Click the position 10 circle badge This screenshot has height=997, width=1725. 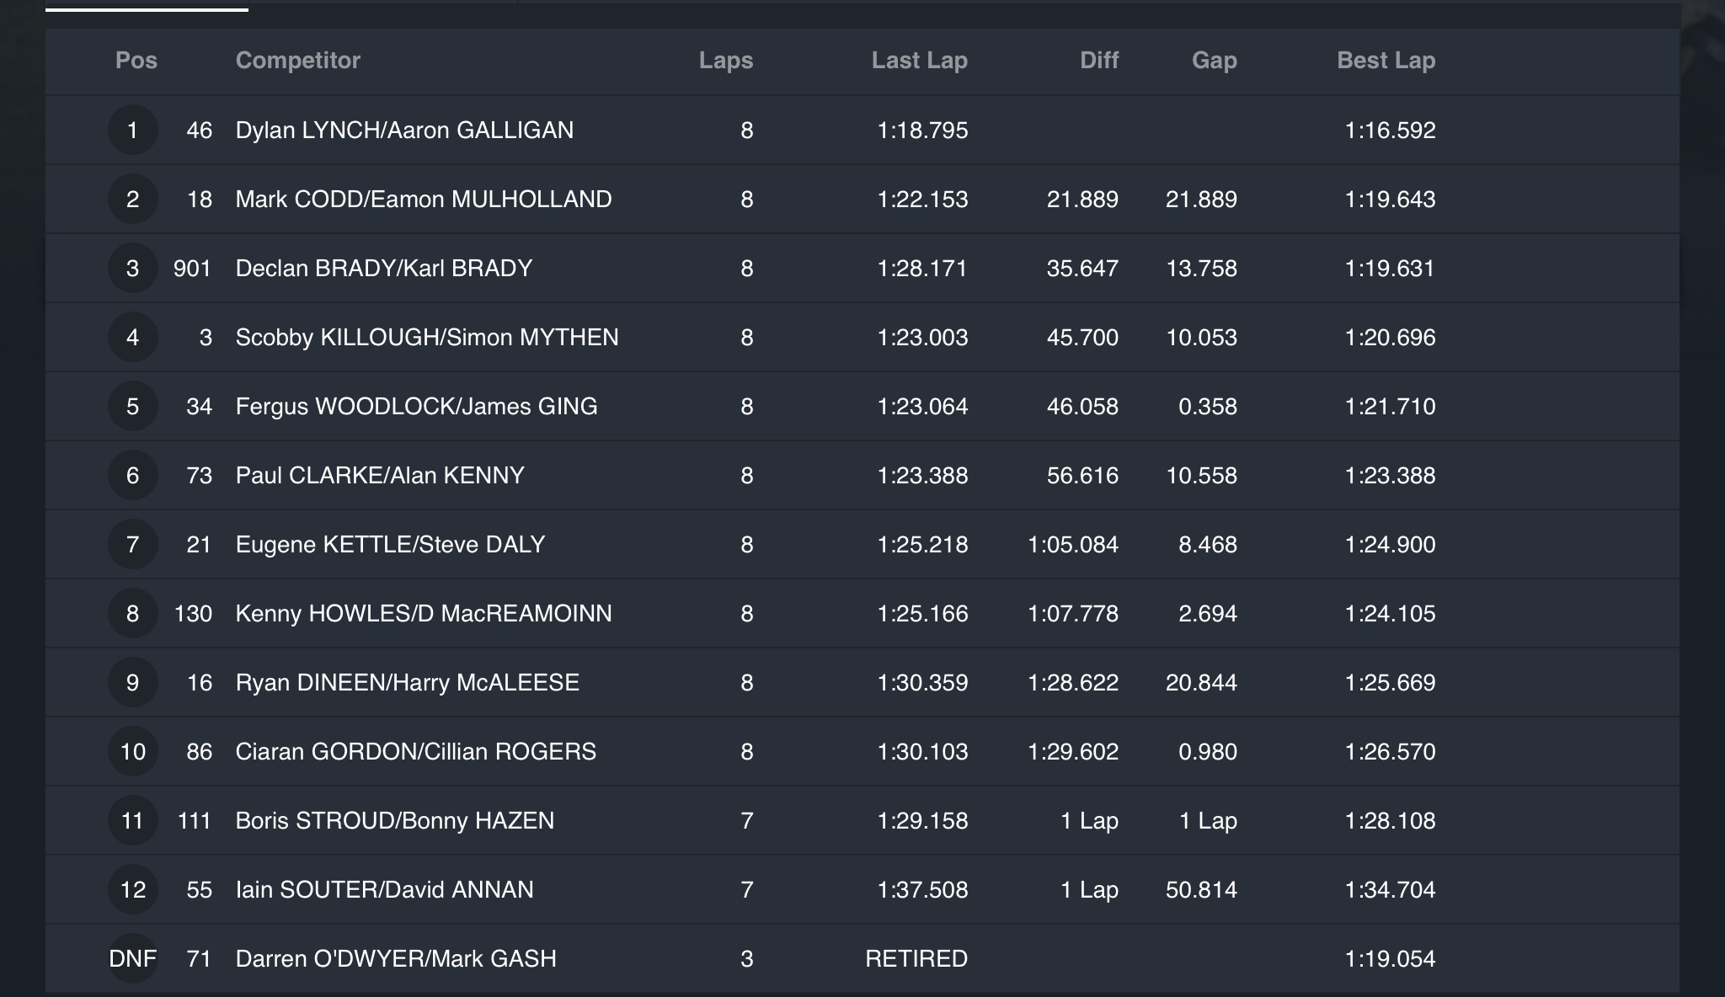point(132,751)
